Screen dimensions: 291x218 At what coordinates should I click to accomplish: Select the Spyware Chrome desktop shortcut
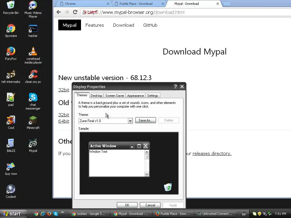[11, 30]
